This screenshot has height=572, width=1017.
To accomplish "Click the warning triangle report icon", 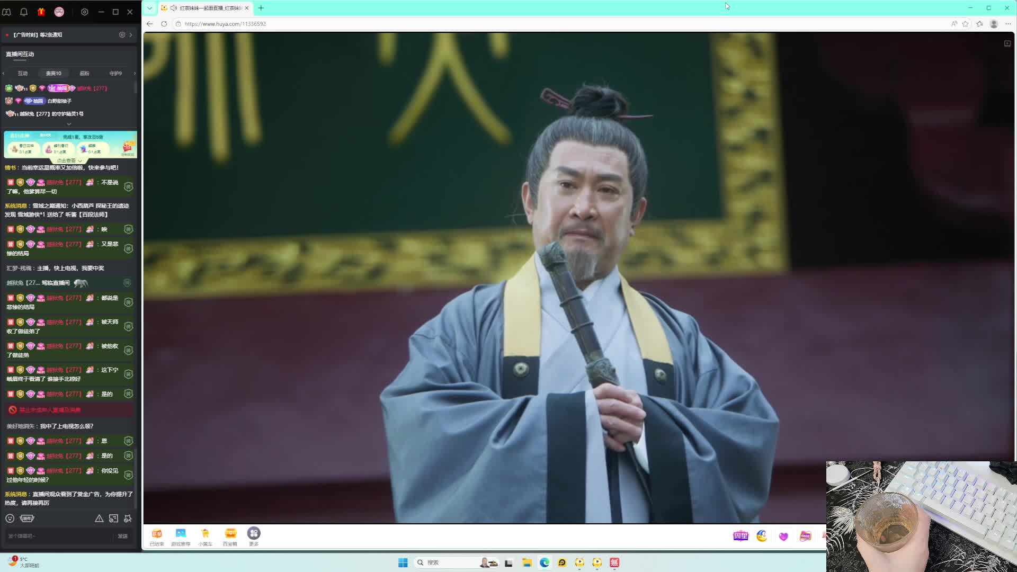I will click(99, 519).
